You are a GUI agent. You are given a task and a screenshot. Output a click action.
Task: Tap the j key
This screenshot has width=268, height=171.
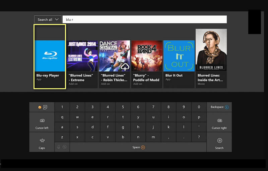coord(153,127)
